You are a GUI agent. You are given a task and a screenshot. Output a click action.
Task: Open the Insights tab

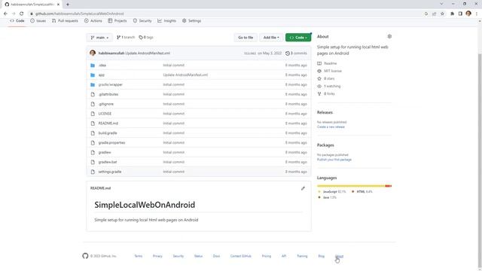click(167, 21)
